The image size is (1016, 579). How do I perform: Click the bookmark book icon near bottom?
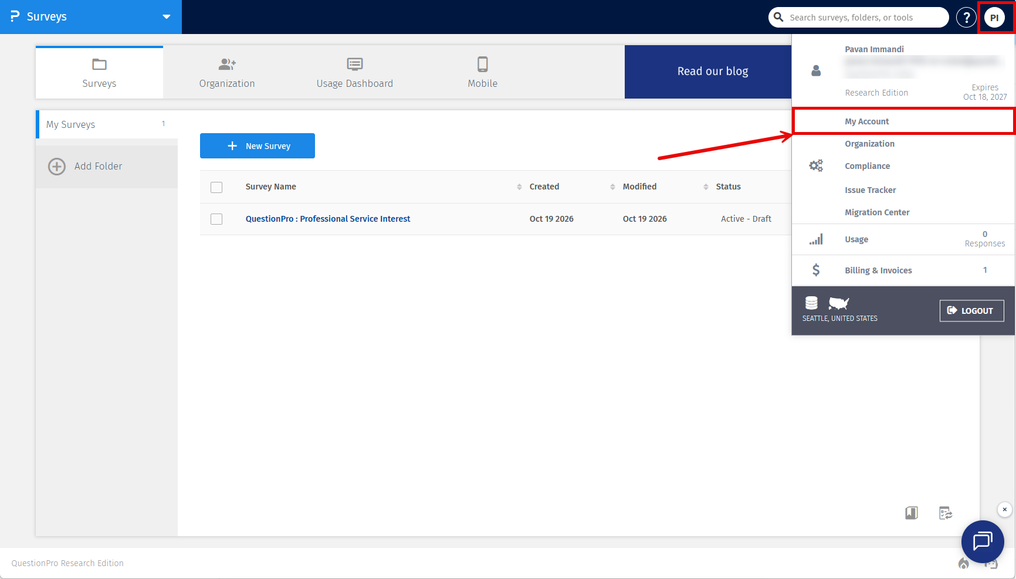912,513
